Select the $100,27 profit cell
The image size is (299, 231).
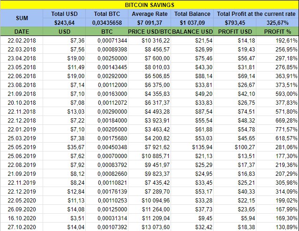[x=235, y=147]
